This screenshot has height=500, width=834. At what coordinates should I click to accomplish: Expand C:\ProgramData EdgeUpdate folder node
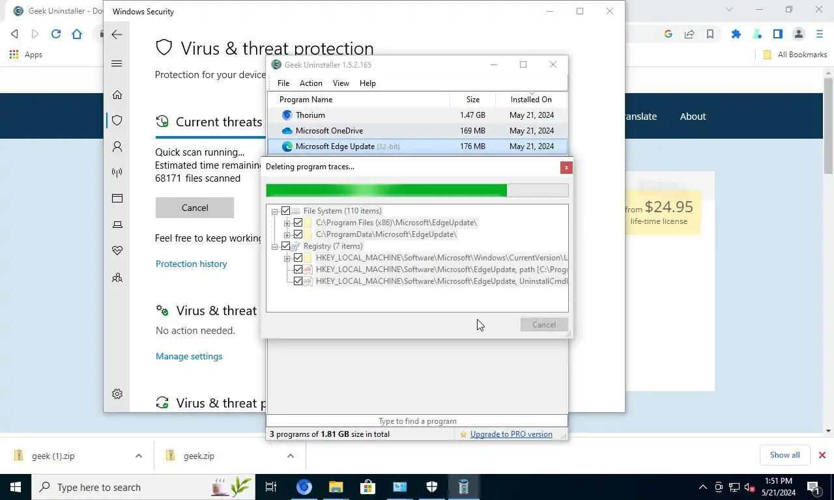click(x=287, y=234)
